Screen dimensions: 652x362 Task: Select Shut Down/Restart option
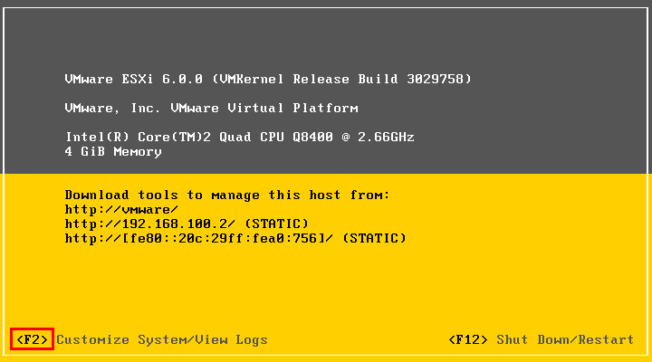pos(565,340)
